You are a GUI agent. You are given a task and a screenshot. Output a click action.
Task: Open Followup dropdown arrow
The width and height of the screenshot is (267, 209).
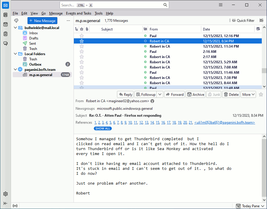(160, 94)
